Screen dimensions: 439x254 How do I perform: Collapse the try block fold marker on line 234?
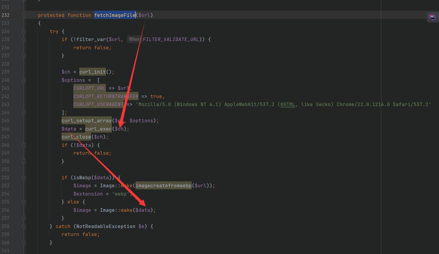[x=24, y=32]
